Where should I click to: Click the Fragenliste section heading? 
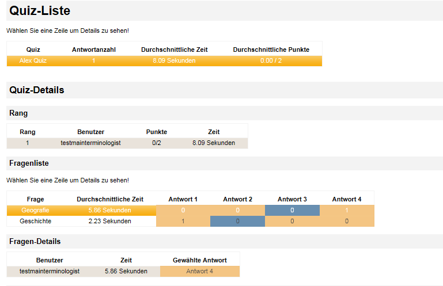[x=29, y=163]
